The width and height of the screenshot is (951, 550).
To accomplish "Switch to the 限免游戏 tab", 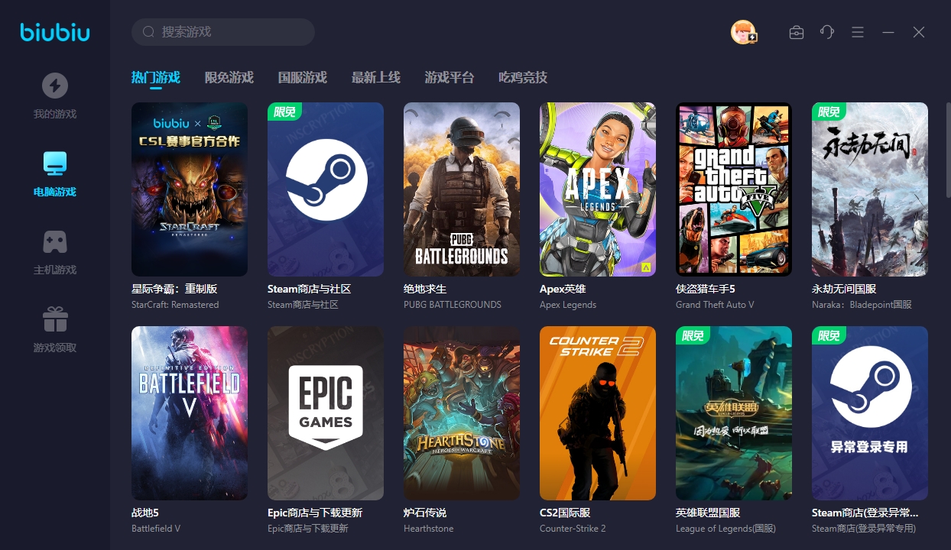I will [229, 77].
